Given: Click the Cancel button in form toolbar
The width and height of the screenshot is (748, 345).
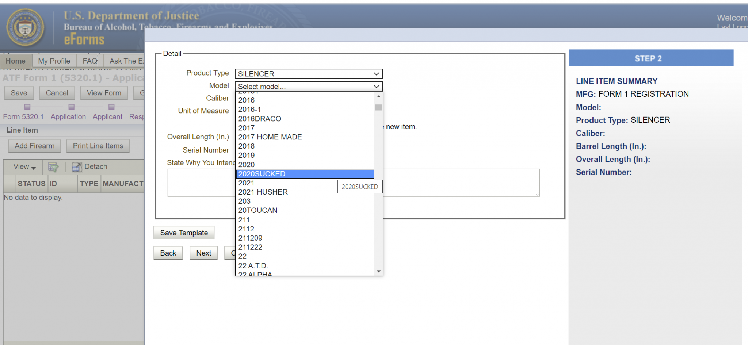Looking at the screenshot, I should click(57, 93).
